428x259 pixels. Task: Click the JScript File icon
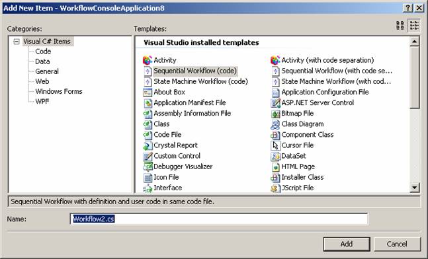pos(275,188)
